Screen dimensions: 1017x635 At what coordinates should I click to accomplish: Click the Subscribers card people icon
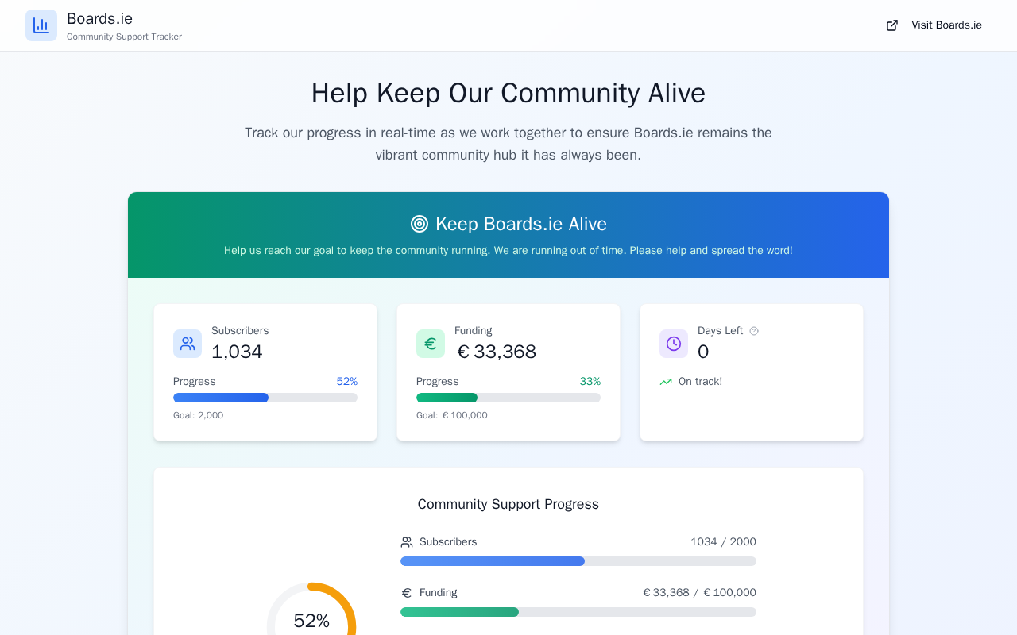tap(188, 344)
